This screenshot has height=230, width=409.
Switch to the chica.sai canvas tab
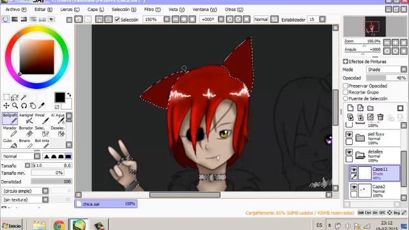106,204
